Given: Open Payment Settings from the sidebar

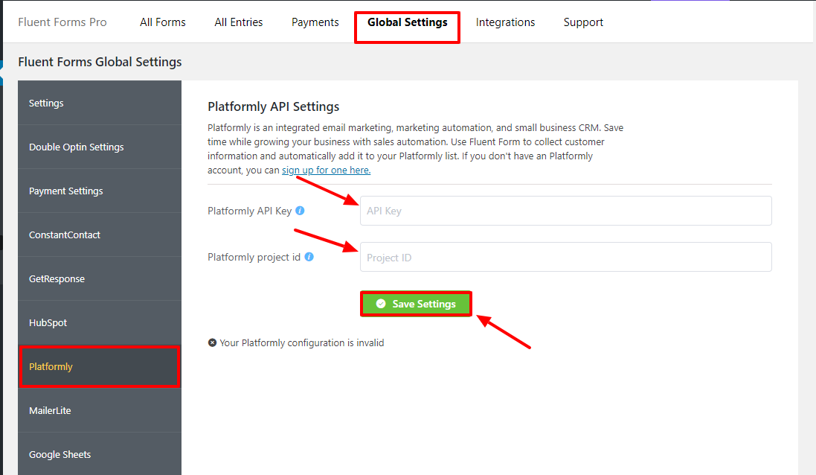Looking at the screenshot, I should [x=65, y=191].
